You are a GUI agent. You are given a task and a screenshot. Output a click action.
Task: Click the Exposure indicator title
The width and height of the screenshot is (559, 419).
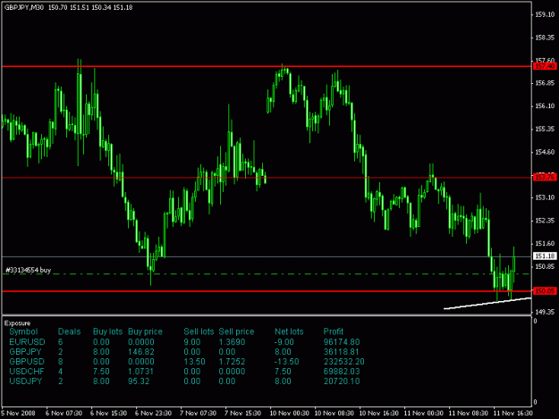[18, 323]
